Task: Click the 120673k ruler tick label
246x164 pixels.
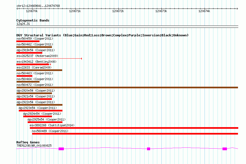Action: tap(161, 11)
